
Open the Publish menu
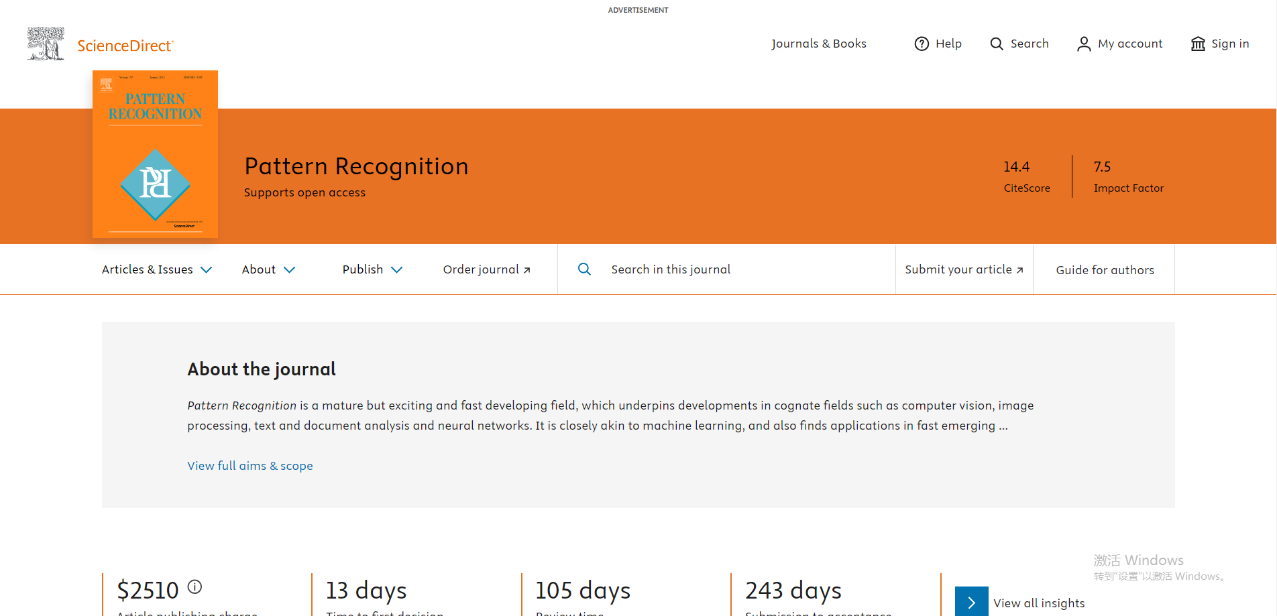point(372,269)
